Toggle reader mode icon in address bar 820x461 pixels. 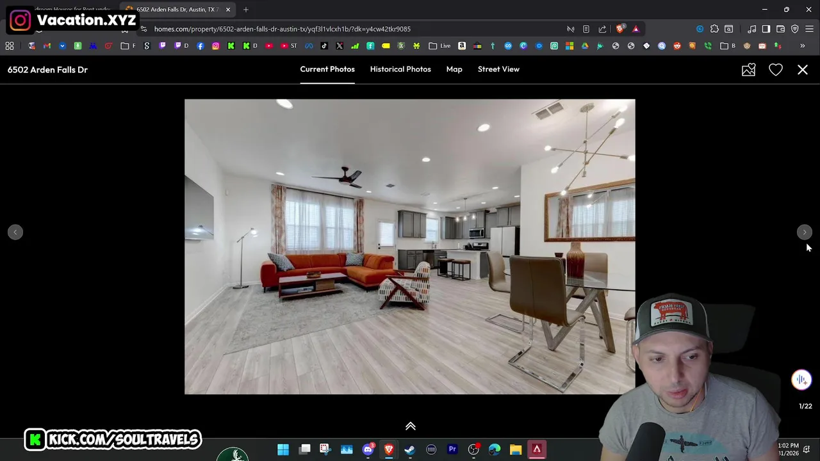point(586,29)
